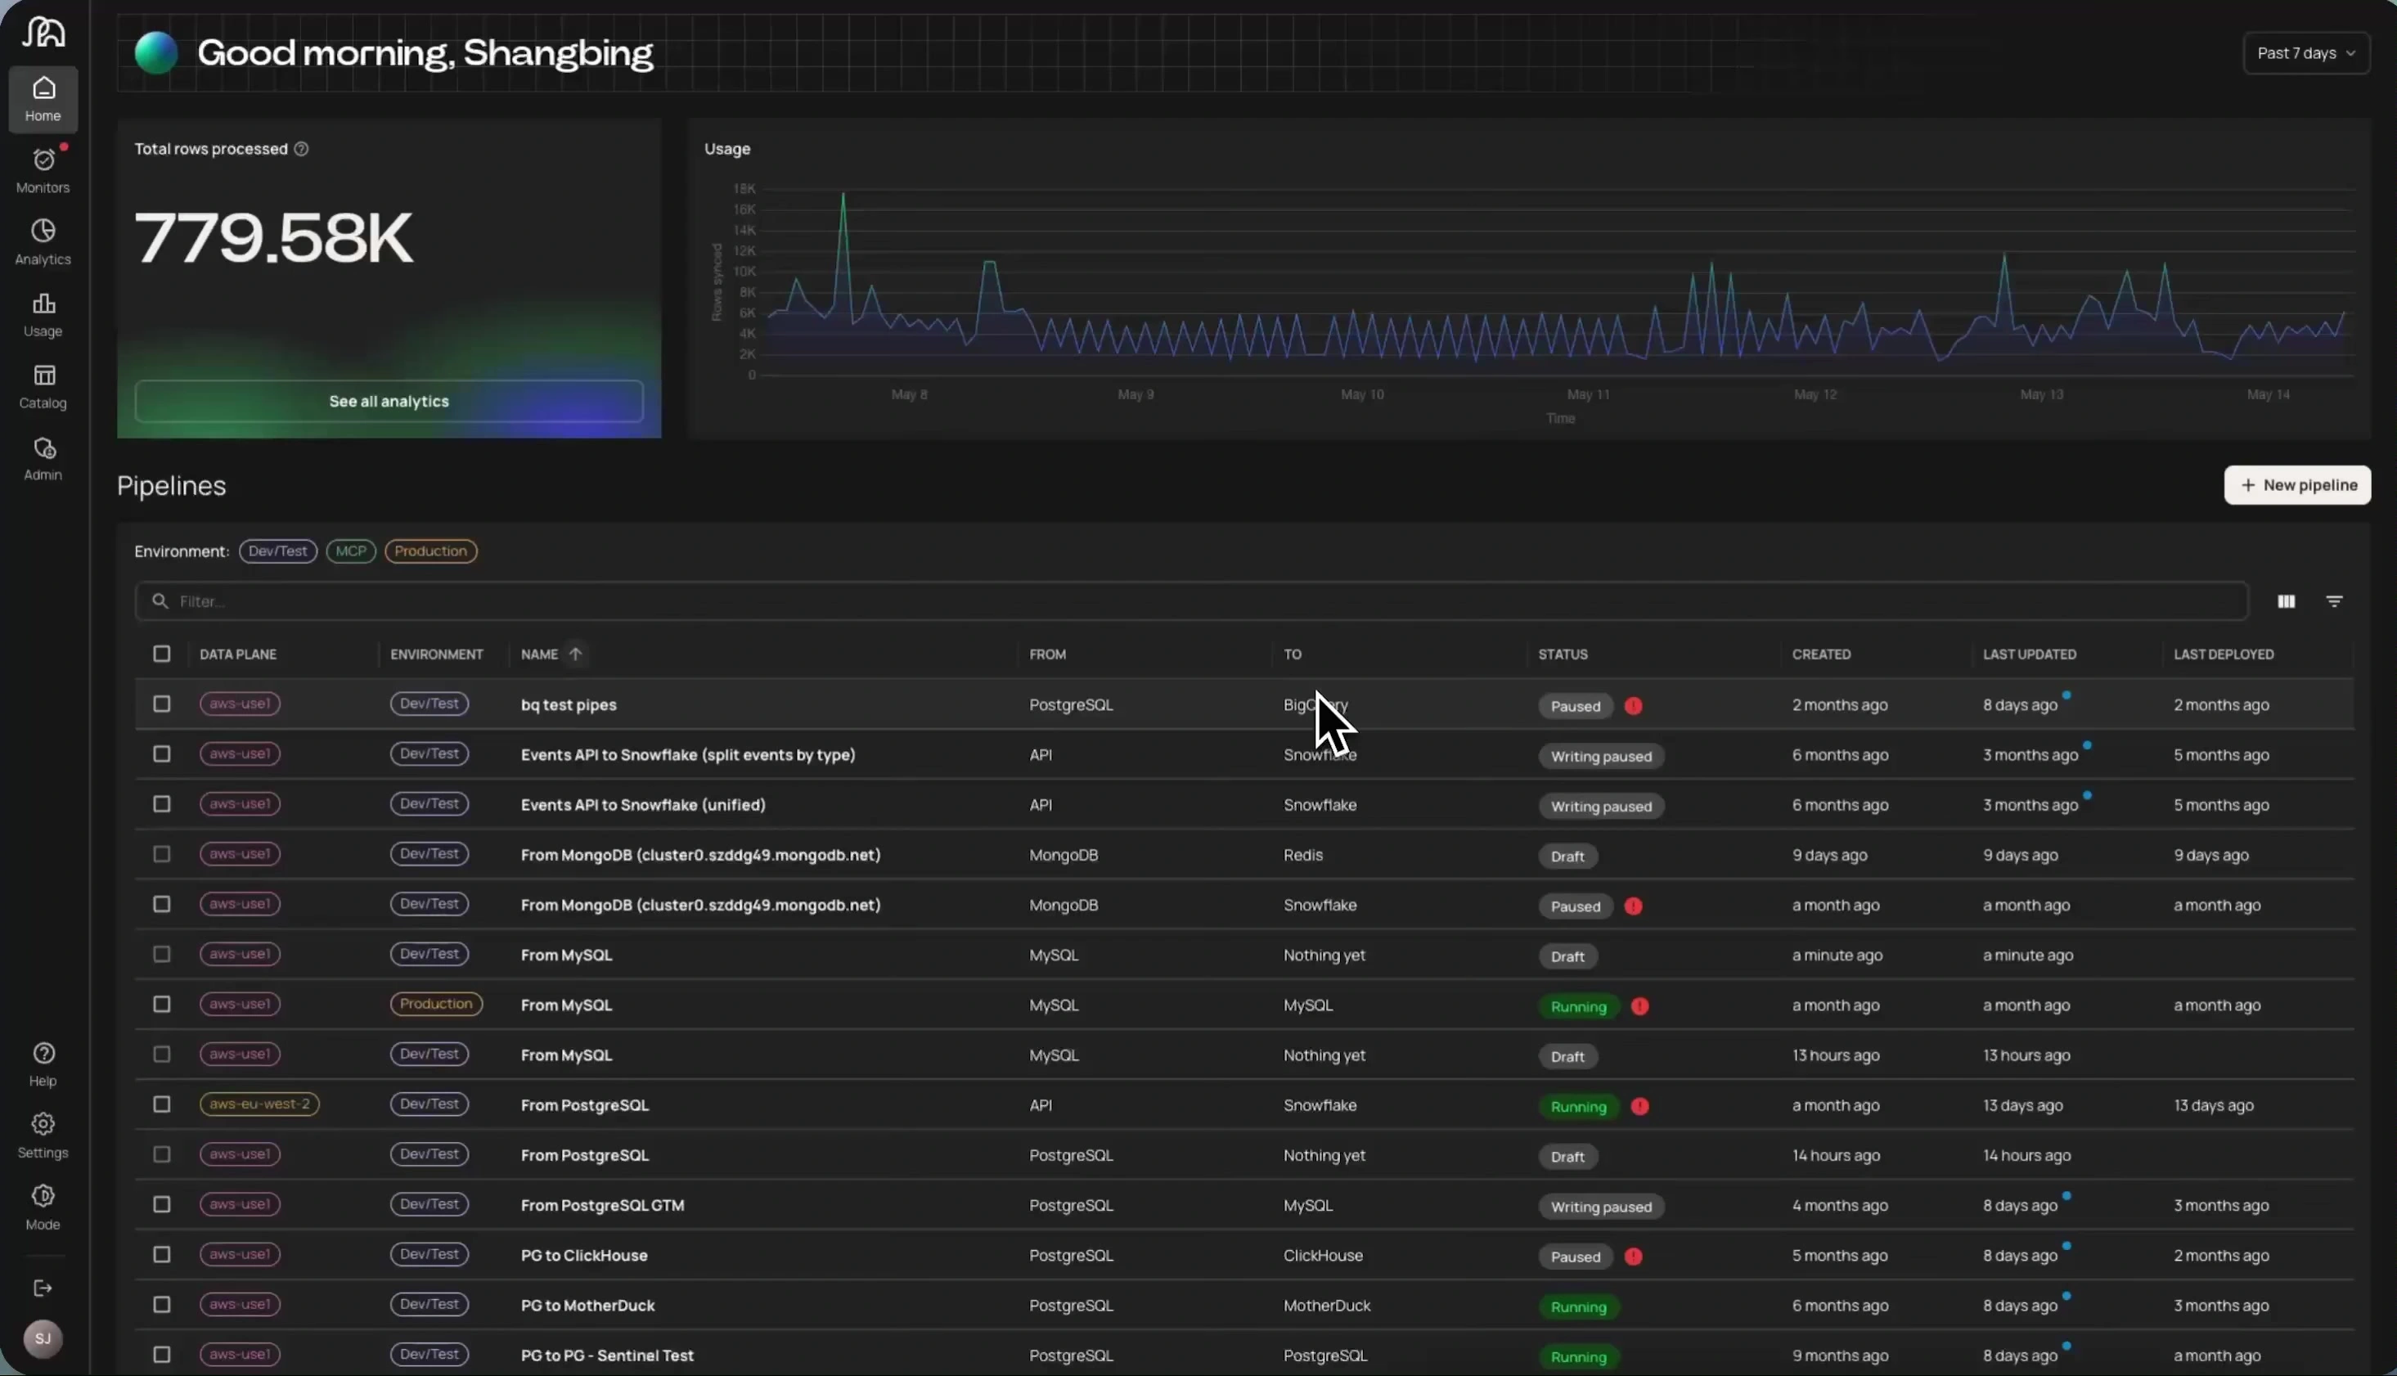Click the columns layout icon beside the filter
This screenshot has width=2397, height=1376.
[2286, 601]
